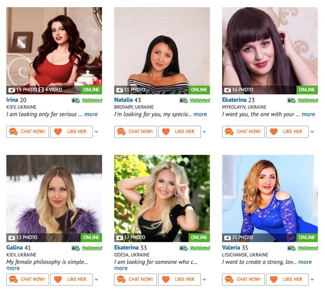Click the validated badge icon beside Ekaterina 33
325x293 pixels.
(184, 248)
